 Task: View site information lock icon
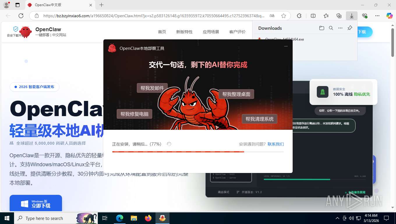(x=37, y=16)
